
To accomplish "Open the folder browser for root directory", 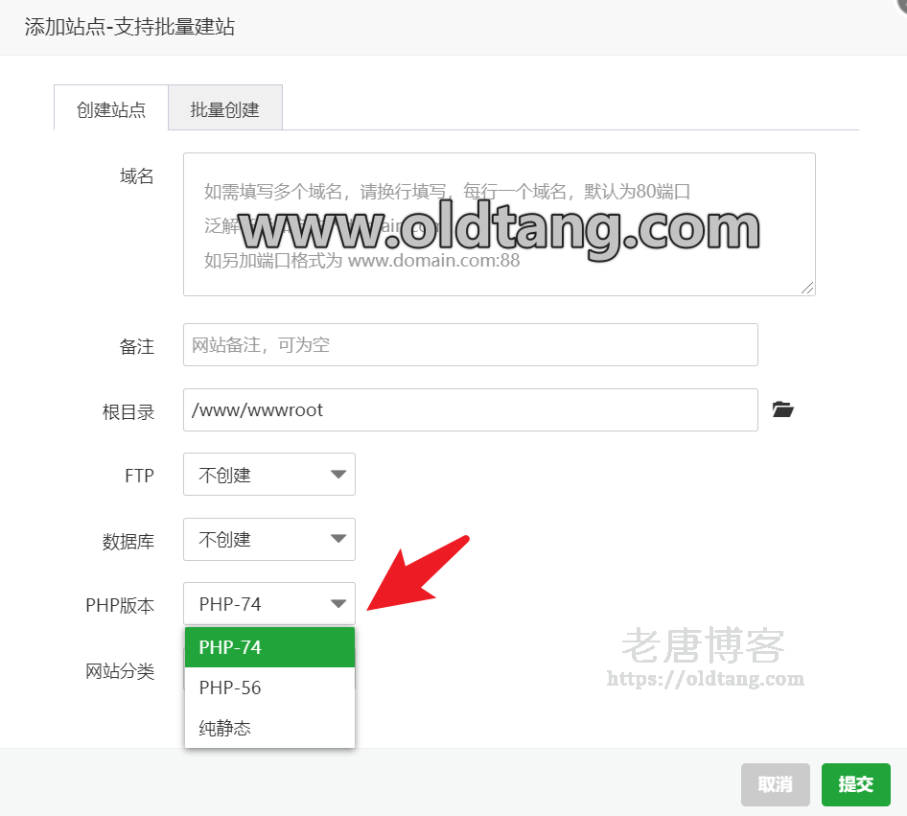I will (783, 410).
